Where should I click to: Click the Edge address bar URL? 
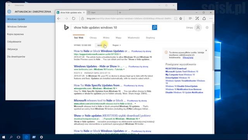pyautogui.click(x=129, y=19)
